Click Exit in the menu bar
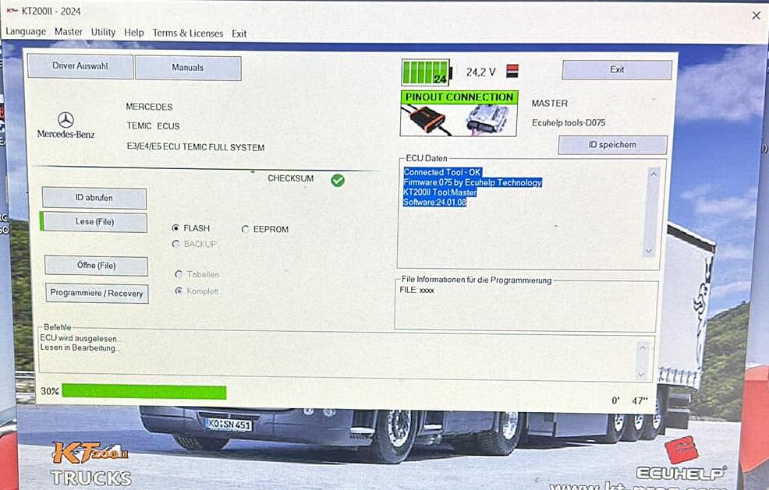Screen dimensions: 769x490 coord(239,33)
